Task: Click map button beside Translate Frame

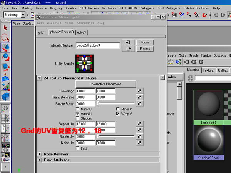Action: click(x=139, y=97)
